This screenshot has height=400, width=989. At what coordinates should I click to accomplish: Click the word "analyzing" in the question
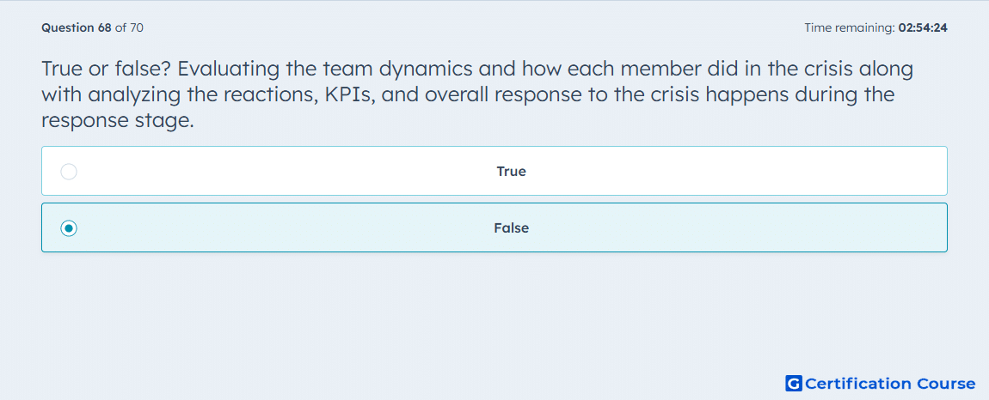[x=132, y=95]
